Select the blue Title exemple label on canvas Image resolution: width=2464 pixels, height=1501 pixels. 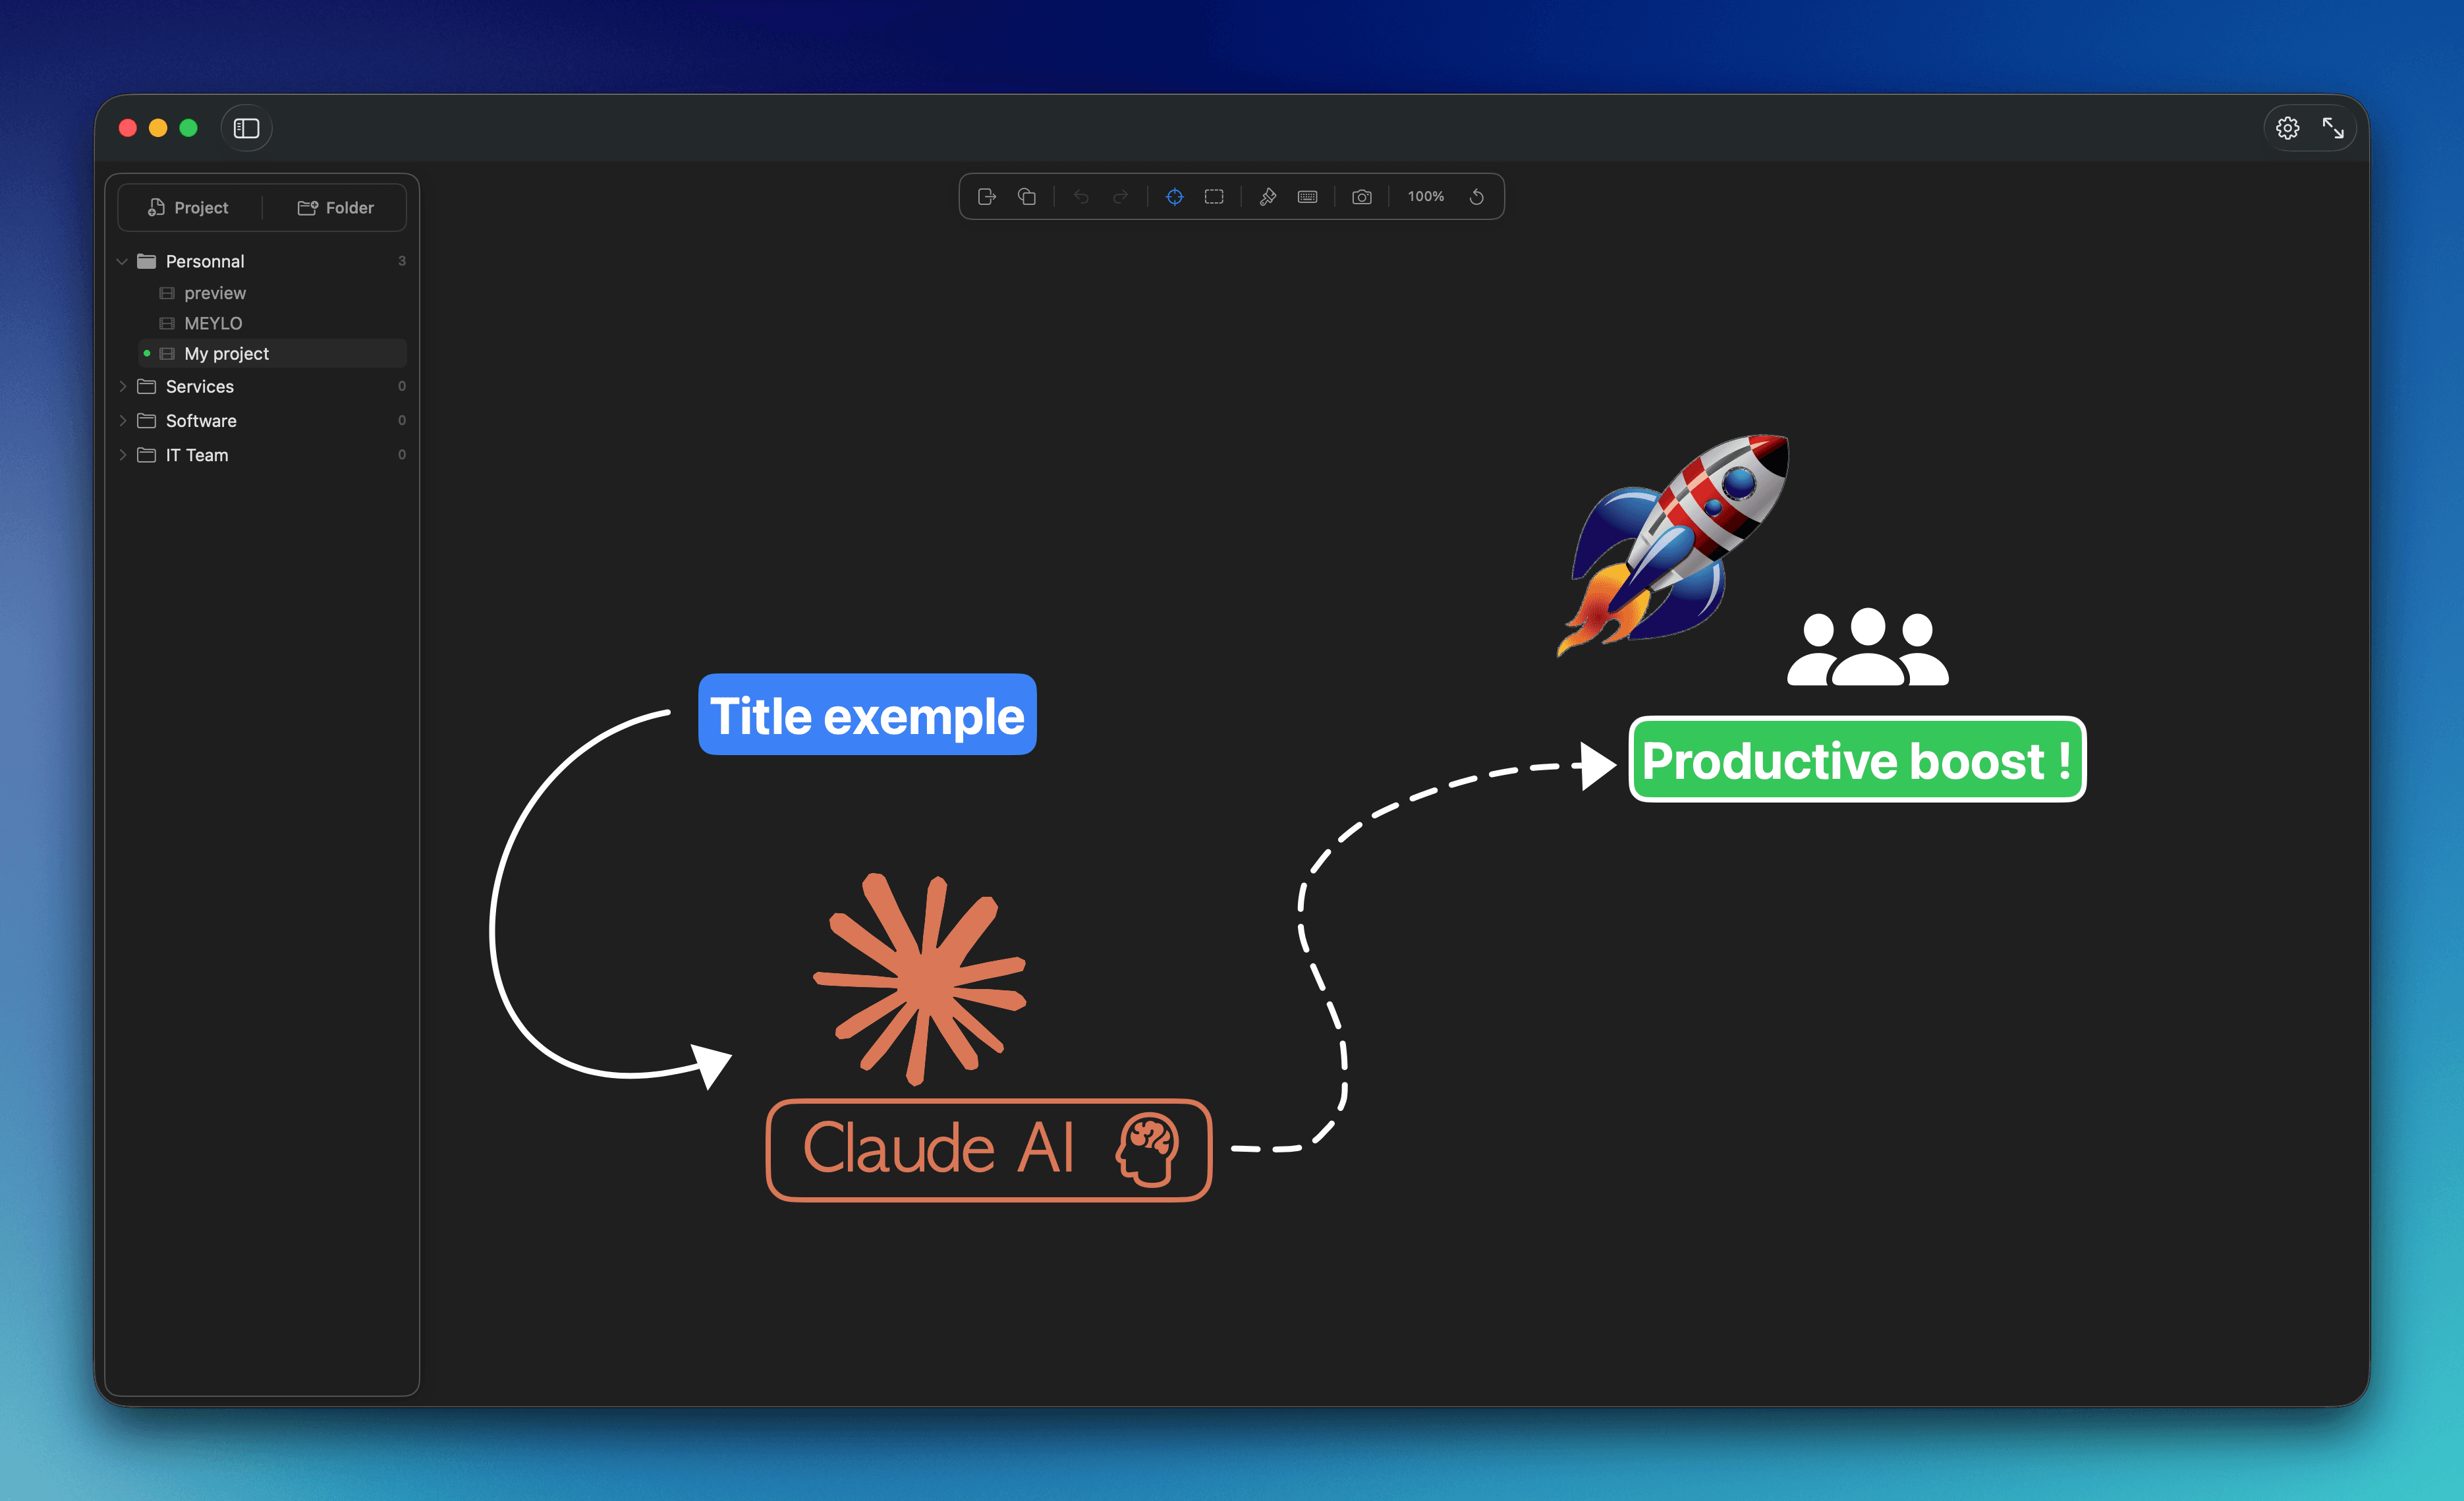click(x=867, y=714)
